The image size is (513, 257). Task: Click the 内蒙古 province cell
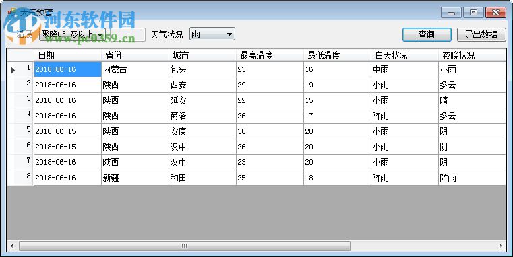(x=135, y=69)
